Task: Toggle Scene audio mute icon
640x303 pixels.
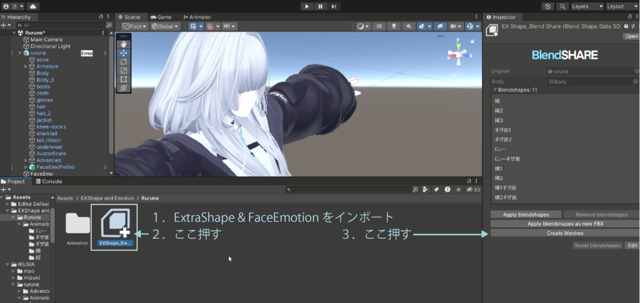Action: pyautogui.click(x=409, y=26)
